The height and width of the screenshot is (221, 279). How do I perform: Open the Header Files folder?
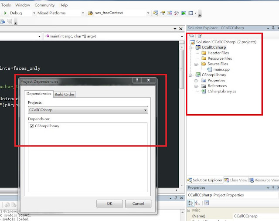click(x=218, y=53)
